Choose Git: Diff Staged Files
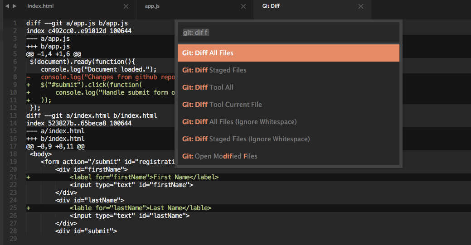The width and height of the screenshot is (471, 245). point(288,70)
